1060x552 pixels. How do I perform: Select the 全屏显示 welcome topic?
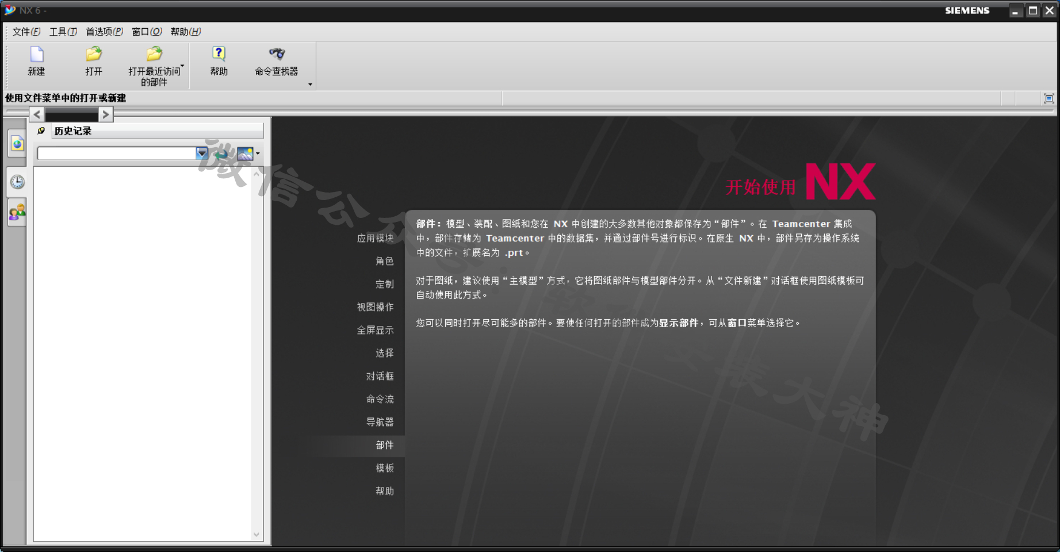click(375, 330)
